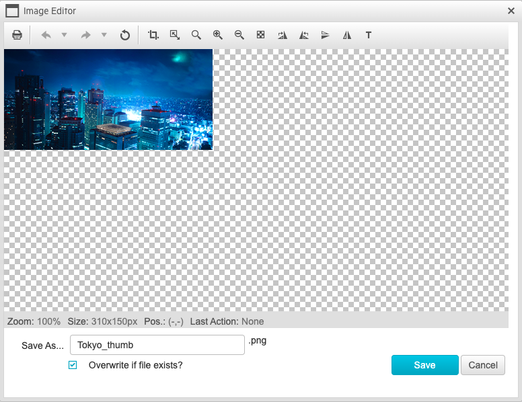The image size is (522, 402).
Task: Open the redo history dropdown arrow
Action: [x=104, y=34]
